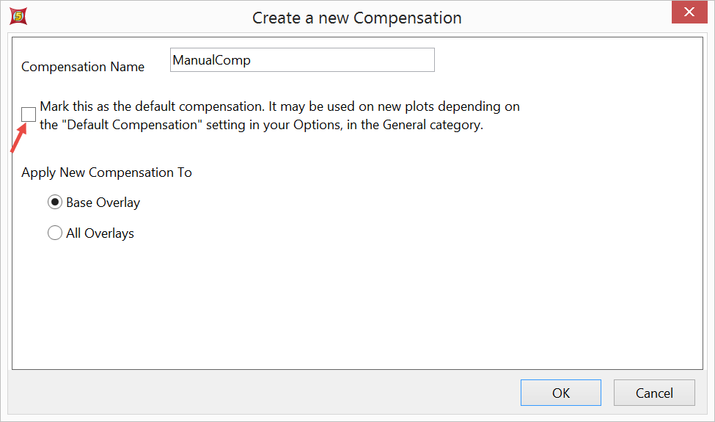Click the 'Base Overlay' option label
Image resolution: width=715 pixels, height=422 pixels.
click(103, 203)
